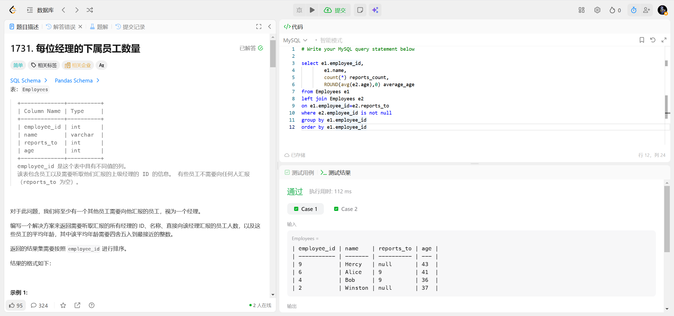Open the AI sparkle assistant icon
Screen dimensions: 674x316
pyautogui.click(x=375, y=10)
